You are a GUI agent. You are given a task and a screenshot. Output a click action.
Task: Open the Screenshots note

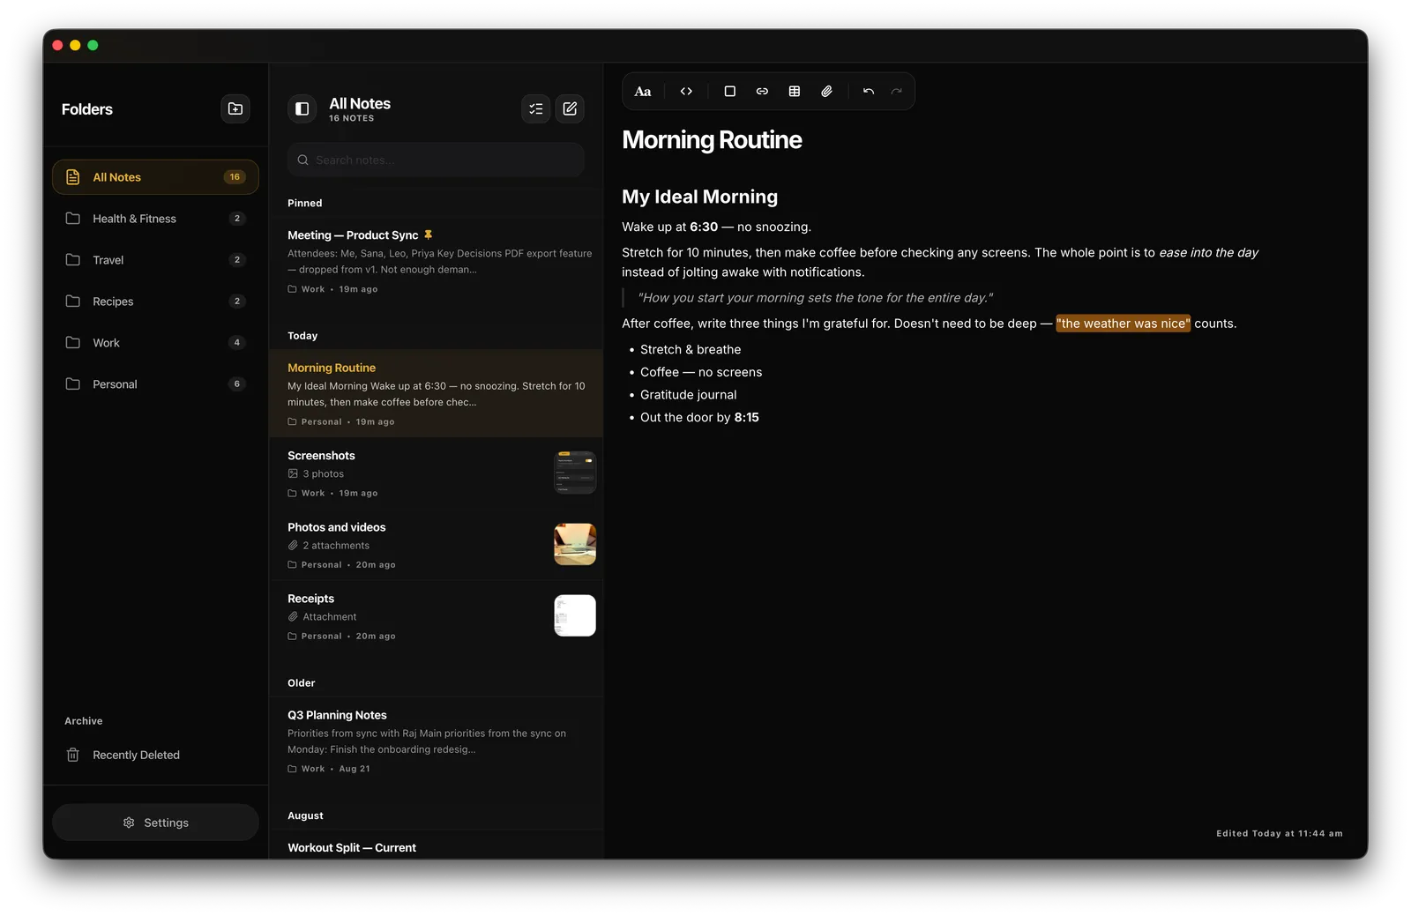coord(436,473)
